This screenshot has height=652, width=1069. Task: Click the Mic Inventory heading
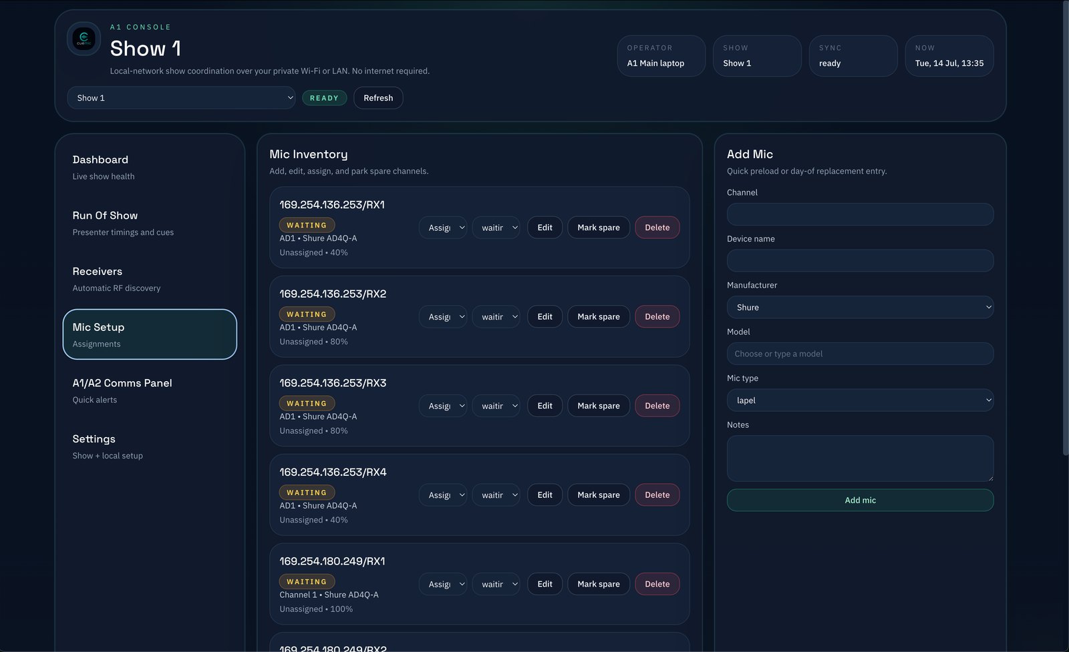pyautogui.click(x=309, y=154)
